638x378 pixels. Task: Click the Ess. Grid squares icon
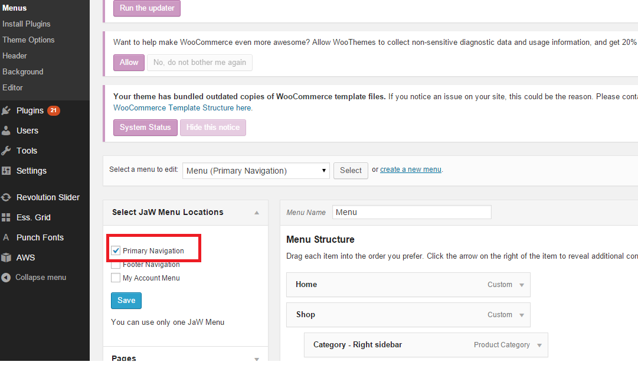coord(6,217)
